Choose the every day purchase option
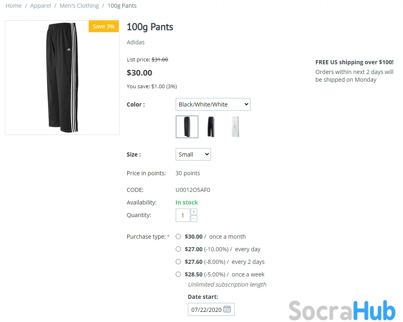The height and width of the screenshot is (322, 403). (178, 249)
